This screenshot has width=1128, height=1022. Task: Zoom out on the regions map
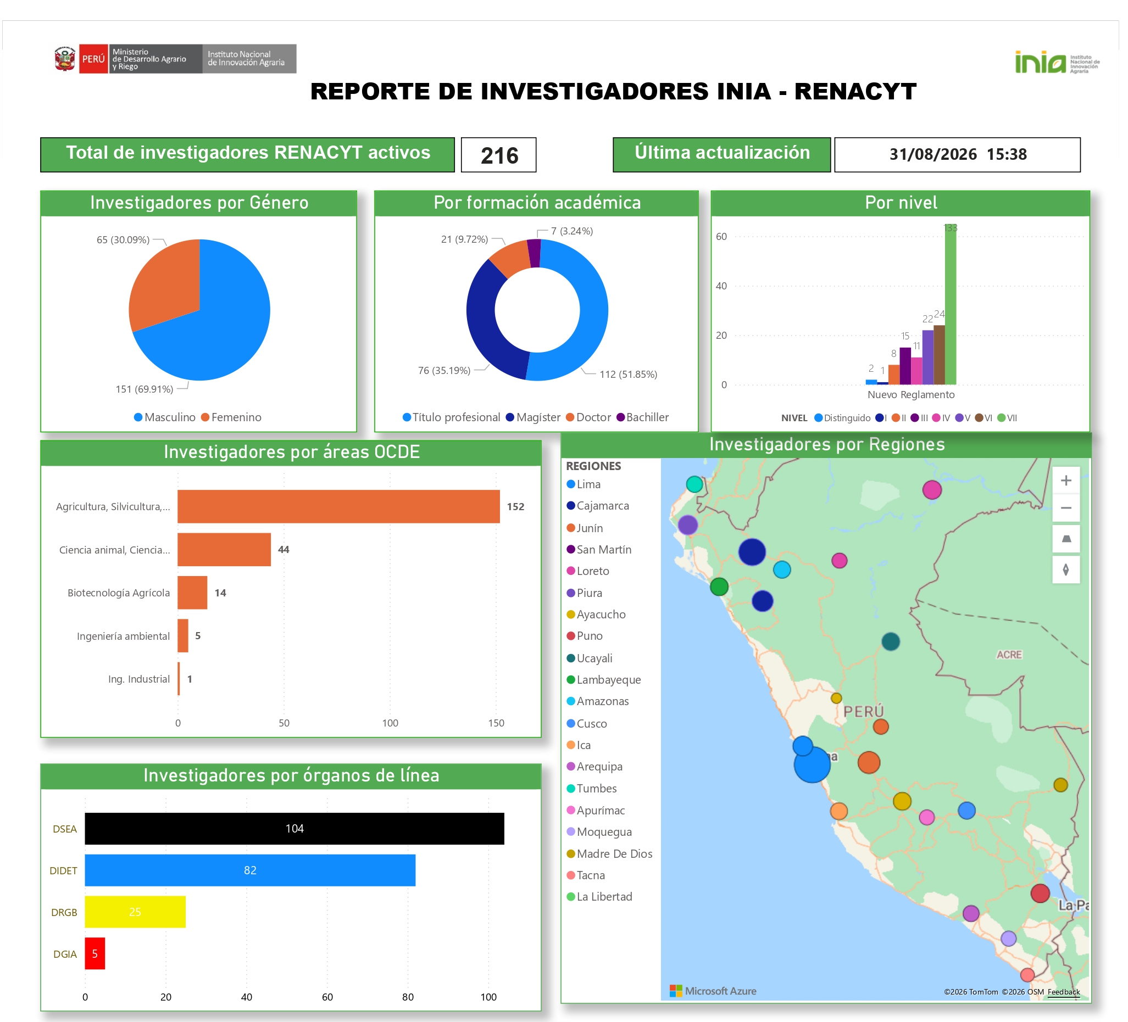[1065, 507]
